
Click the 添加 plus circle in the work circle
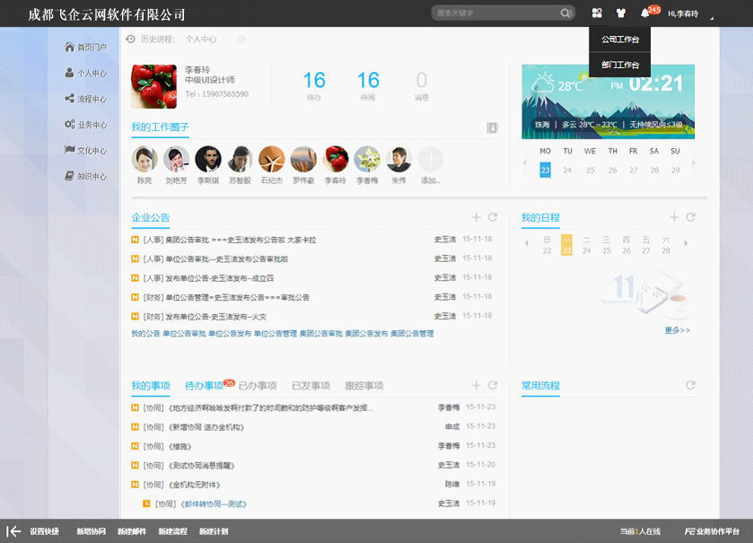431,159
